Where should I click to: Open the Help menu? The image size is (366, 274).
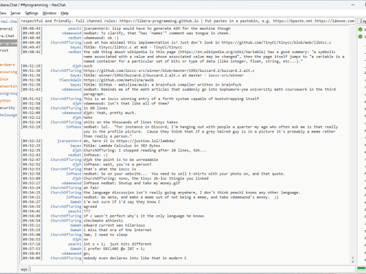65,13
